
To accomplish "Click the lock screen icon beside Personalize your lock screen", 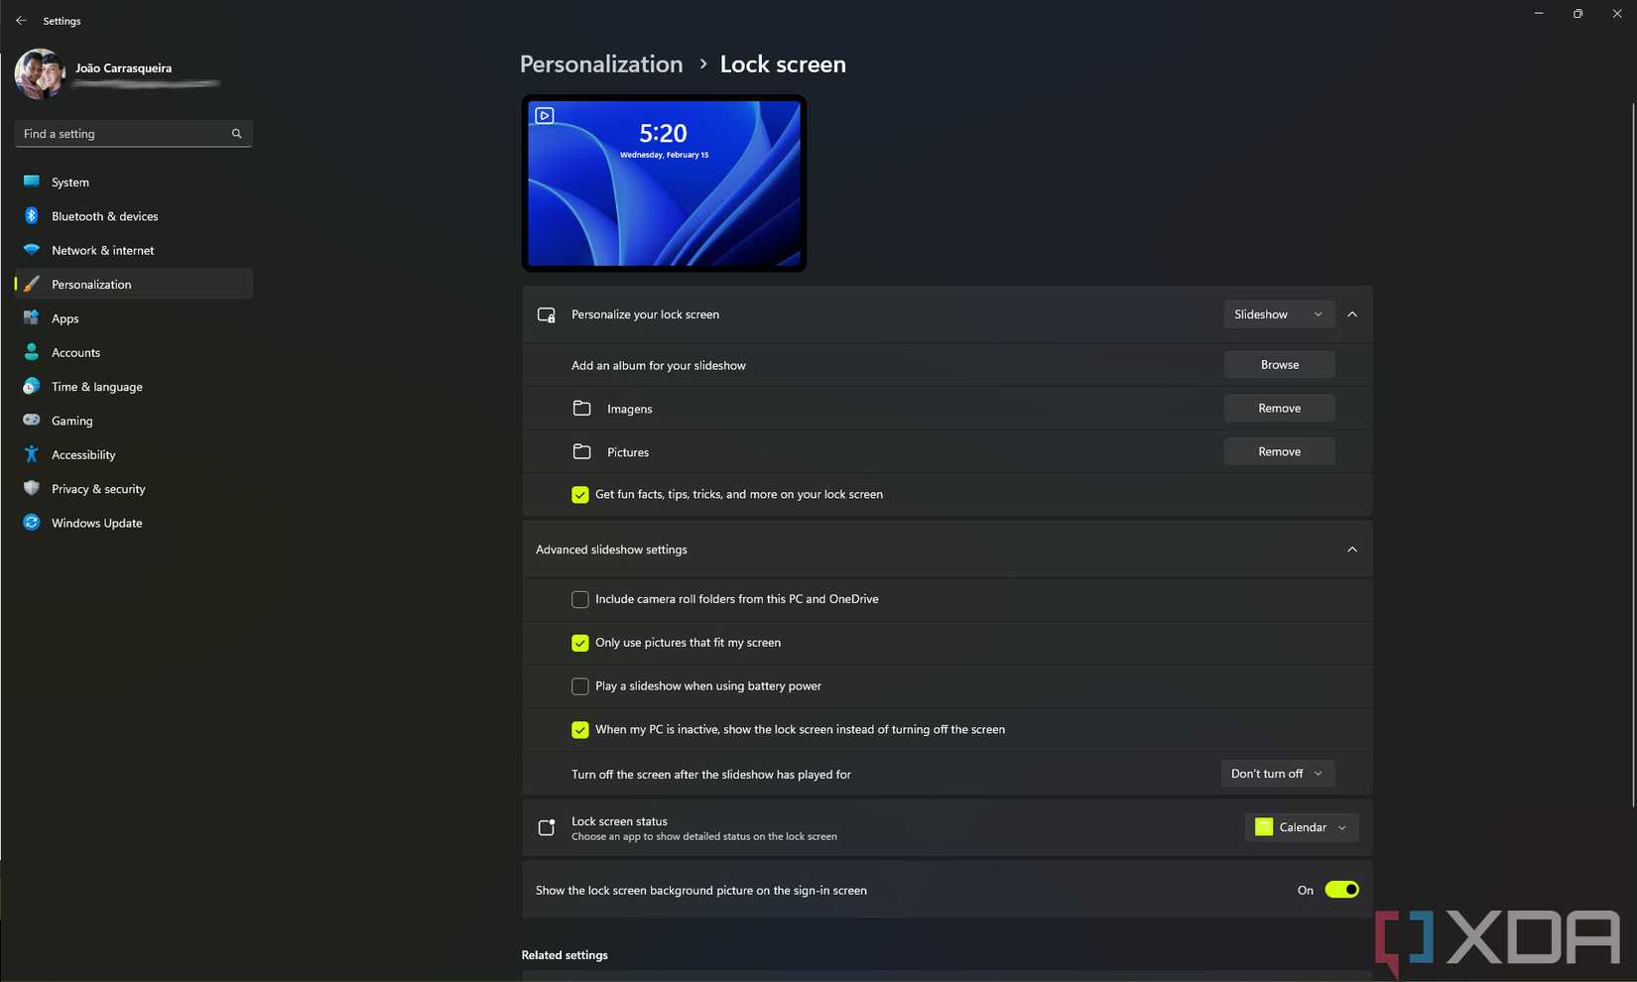I will pos(546,313).
